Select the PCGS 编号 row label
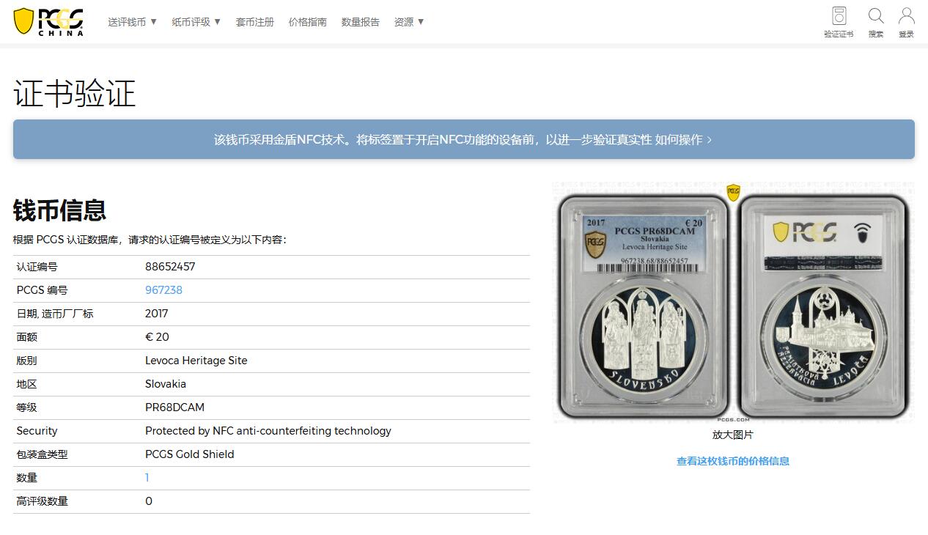This screenshot has width=928, height=535. (42, 290)
